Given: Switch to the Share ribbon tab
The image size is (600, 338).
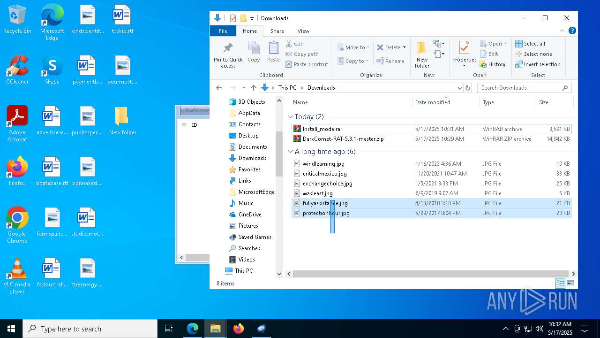Looking at the screenshot, I should pos(277,31).
